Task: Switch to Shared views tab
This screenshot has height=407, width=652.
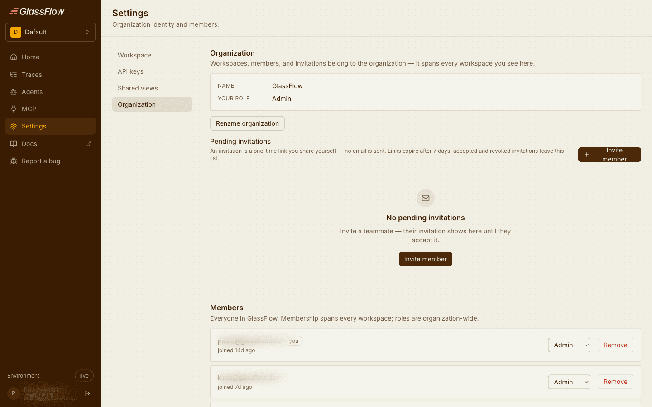Action: [152, 88]
